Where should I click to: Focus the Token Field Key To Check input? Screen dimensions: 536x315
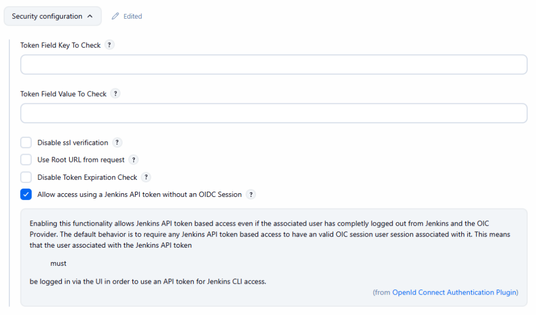point(273,65)
